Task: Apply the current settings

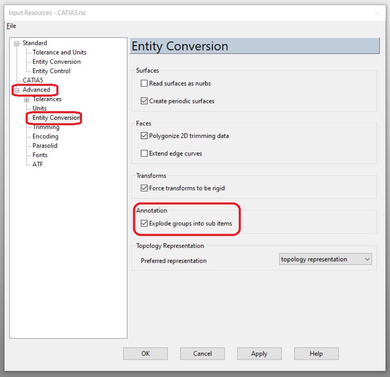Action: [259, 353]
